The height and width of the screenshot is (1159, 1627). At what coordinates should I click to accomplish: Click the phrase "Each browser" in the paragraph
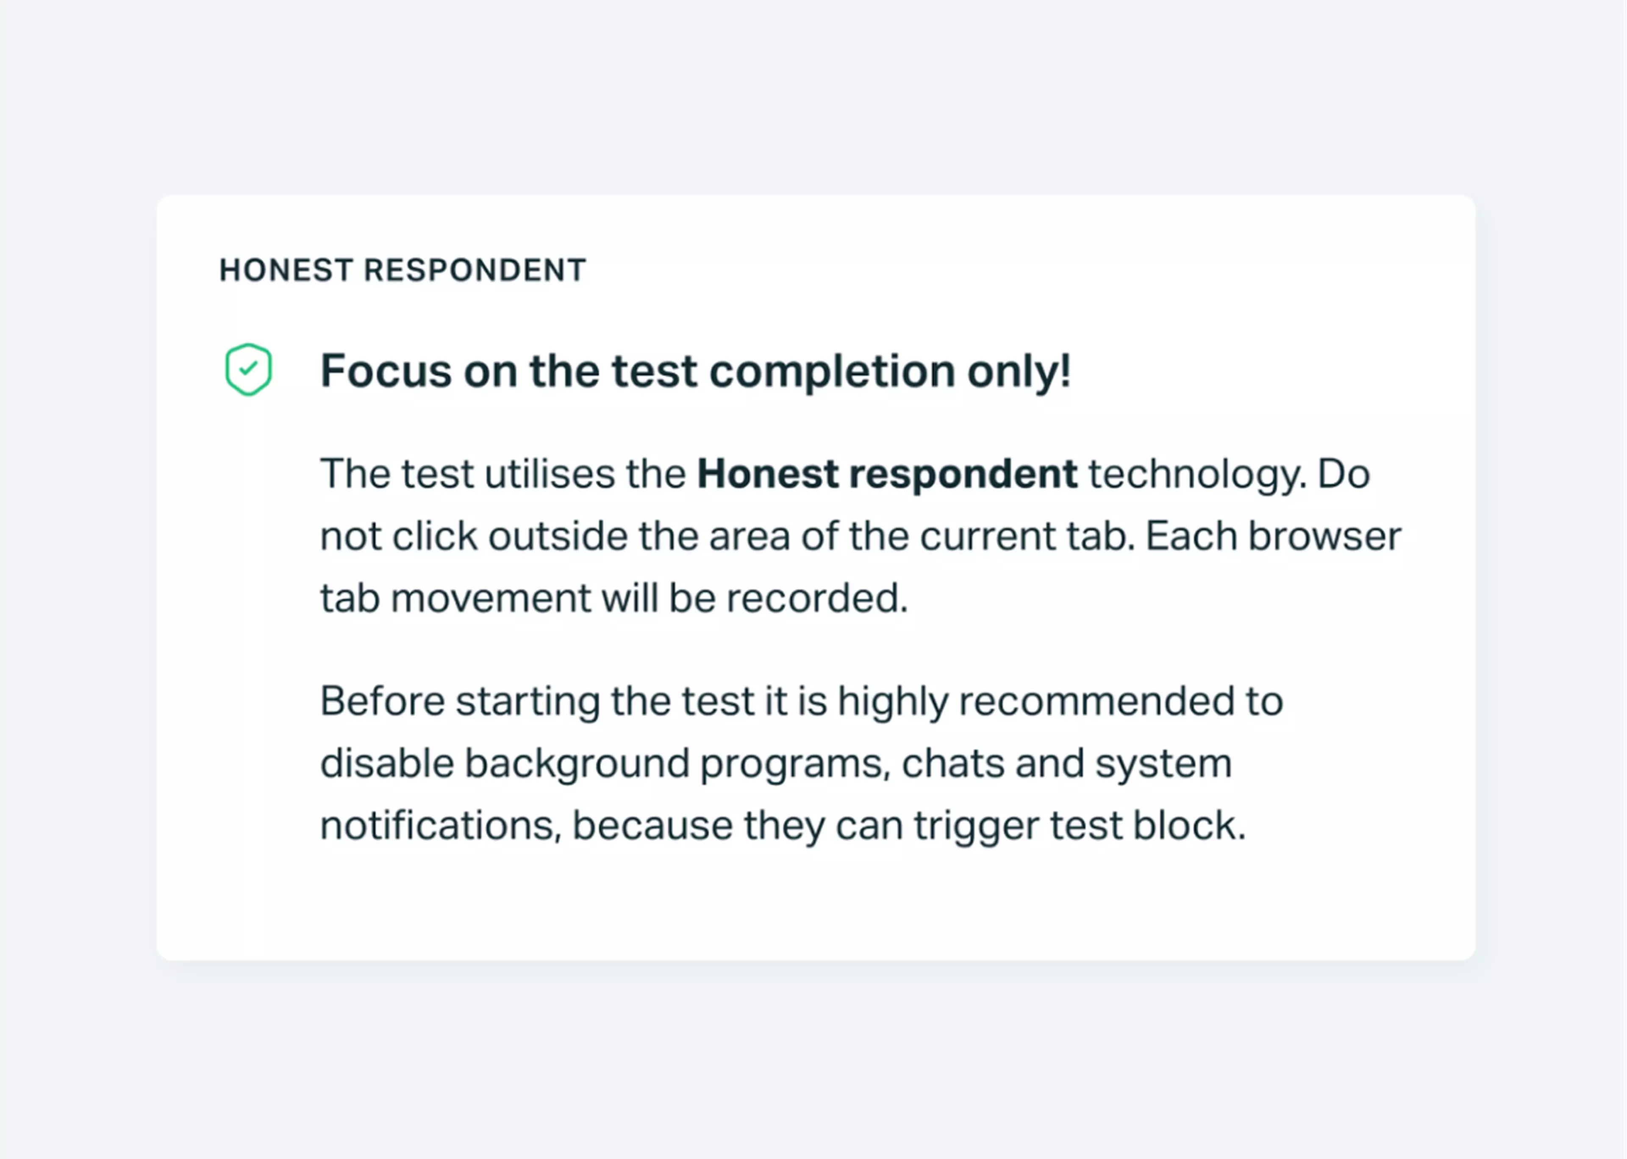[x=1273, y=536]
